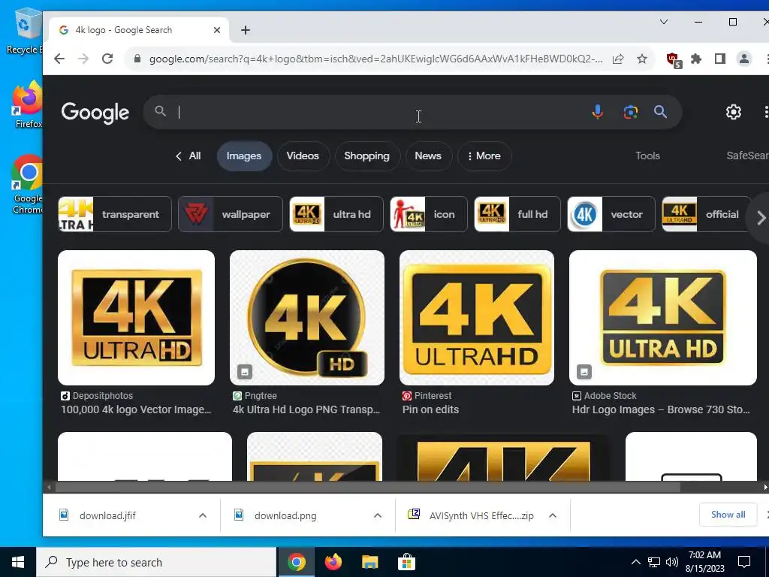Image resolution: width=769 pixels, height=577 pixels.
Task: Select the wallpaper suggestion chip
Action: click(x=230, y=214)
